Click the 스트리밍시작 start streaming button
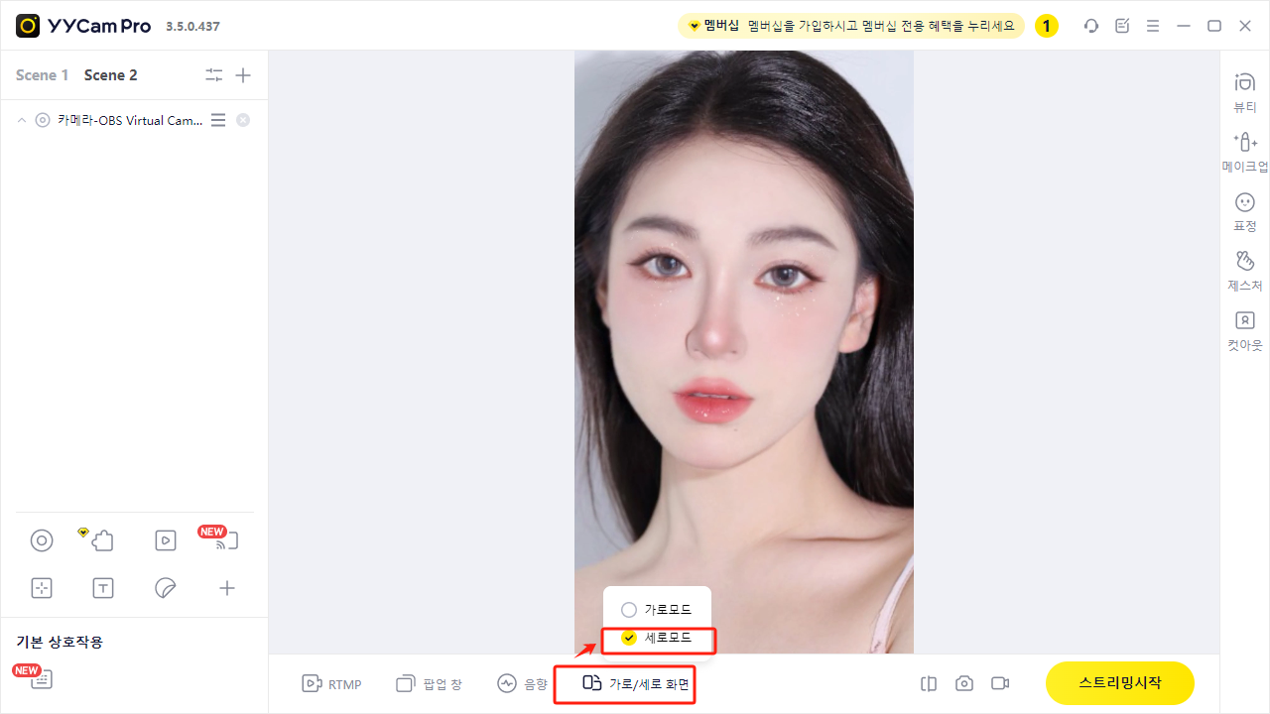This screenshot has width=1270, height=714. point(1120,683)
